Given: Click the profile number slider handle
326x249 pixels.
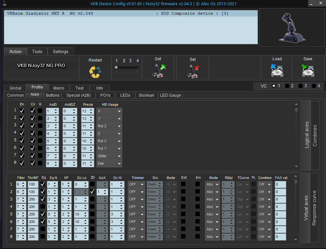Looking at the screenshot, I should (x=116, y=67).
